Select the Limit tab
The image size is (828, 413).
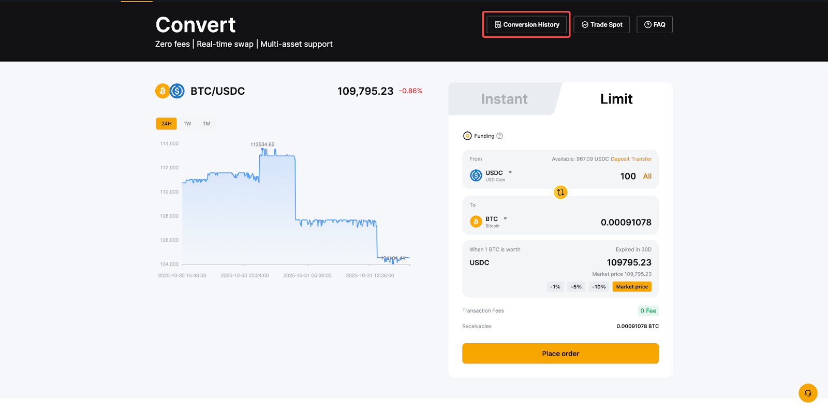pyautogui.click(x=616, y=99)
